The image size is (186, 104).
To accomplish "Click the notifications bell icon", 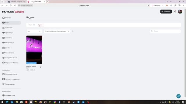I will 175,12.
